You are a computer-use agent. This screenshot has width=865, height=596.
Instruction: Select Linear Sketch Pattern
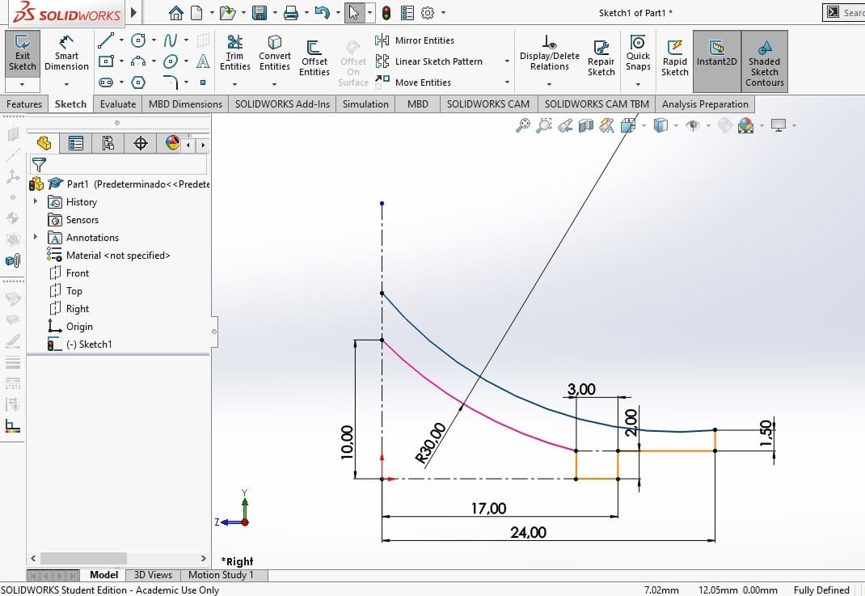pos(429,61)
